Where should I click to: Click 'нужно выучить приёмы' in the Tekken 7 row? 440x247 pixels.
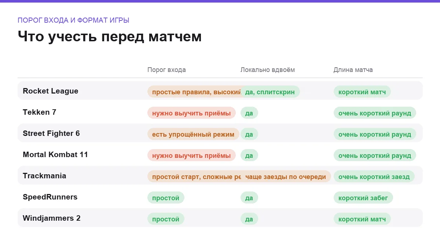click(191, 113)
